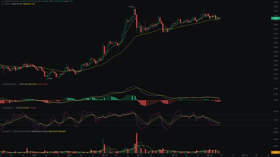The height and width of the screenshot is (157, 280).
Task: Open the MACD indicator label settings
Action: [9, 84]
